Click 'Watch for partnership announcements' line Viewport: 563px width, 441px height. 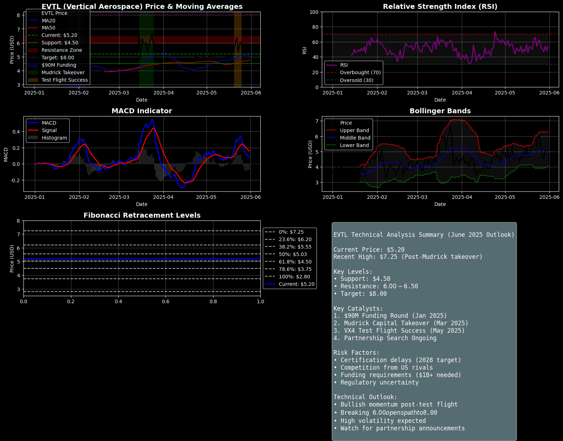[399, 428]
